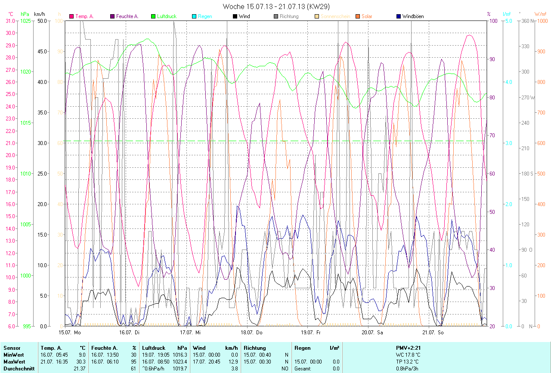Click the 'l/m²' axis unit label above the rain axis
551x373 pixels.
click(x=506, y=14)
